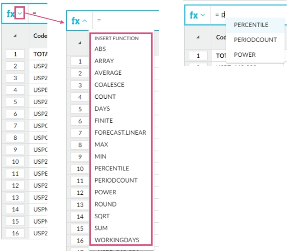
Task: Pick FORECAST.LINEAR from the function menu
Action: coord(120,133)
